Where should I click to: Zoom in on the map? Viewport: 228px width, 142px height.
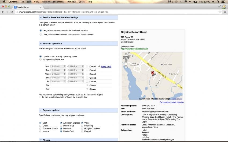126,64
